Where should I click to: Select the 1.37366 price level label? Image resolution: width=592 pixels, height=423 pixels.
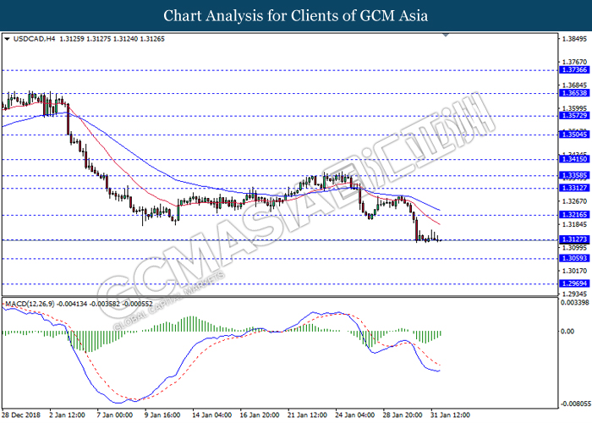(574, 70)
